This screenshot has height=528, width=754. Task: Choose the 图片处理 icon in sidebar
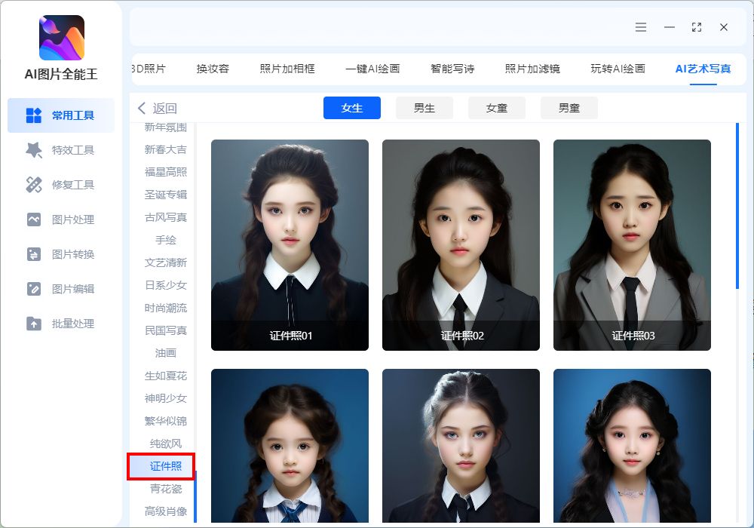point(34,219)
